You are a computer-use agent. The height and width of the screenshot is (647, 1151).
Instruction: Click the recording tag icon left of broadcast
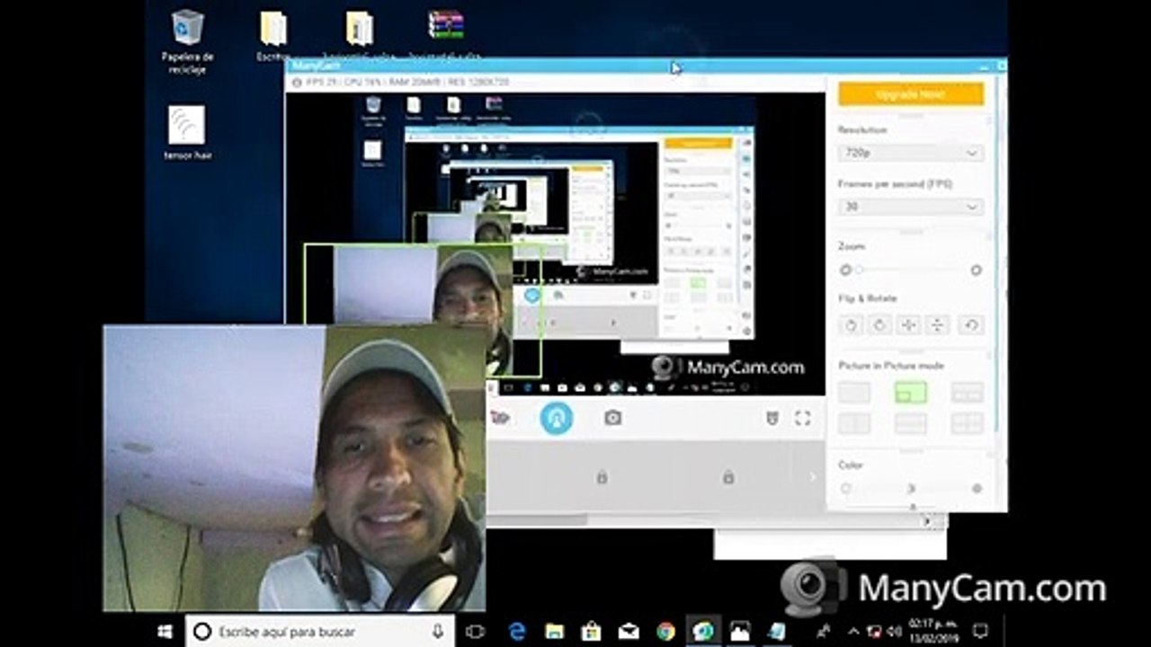[x=500, y=418]
